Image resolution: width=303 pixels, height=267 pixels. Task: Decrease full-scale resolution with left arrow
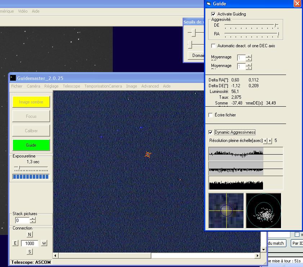266,141
